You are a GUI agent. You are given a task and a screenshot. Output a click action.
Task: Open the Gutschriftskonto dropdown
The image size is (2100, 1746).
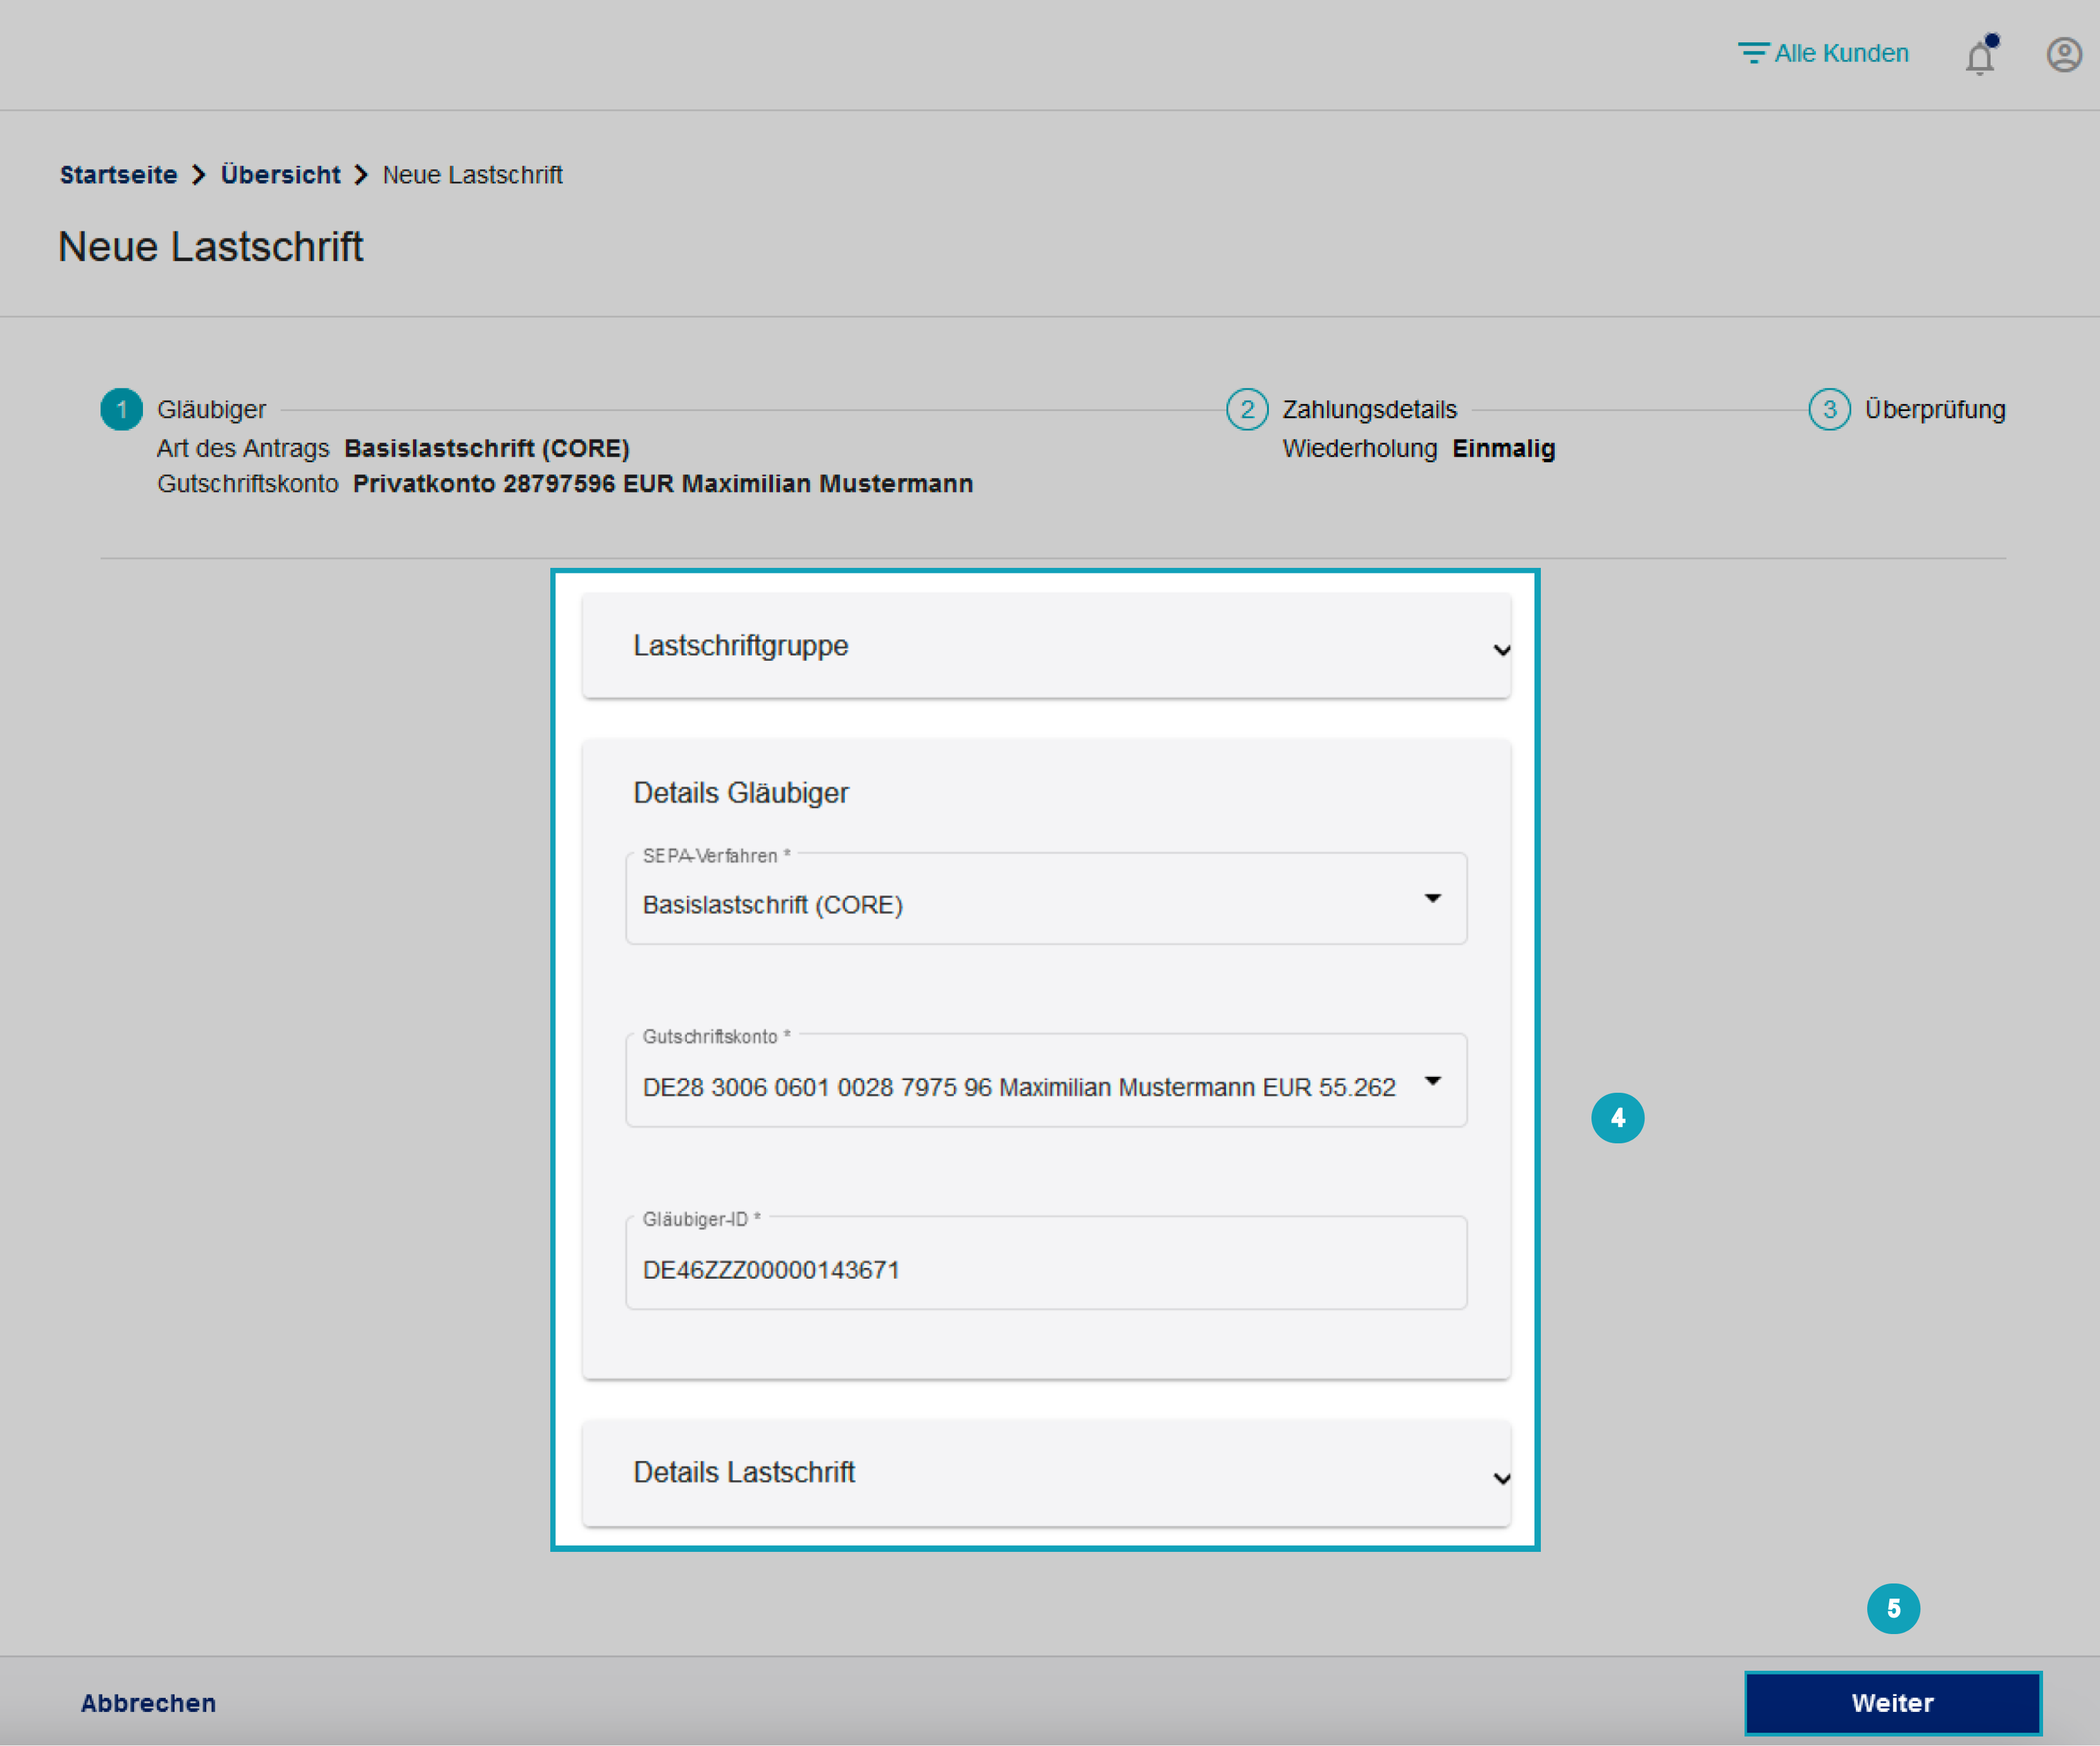pyautogui.click(x=1046, y=1081)
